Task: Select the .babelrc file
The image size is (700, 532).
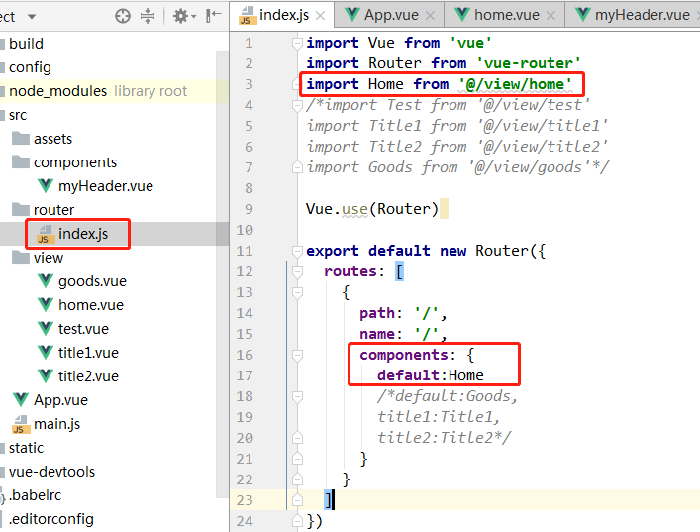Action: 36,495
